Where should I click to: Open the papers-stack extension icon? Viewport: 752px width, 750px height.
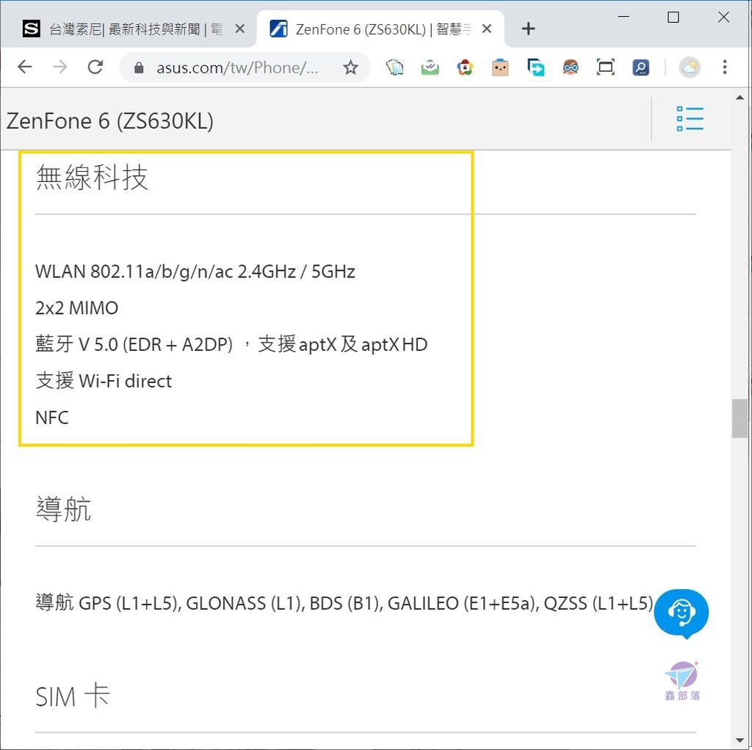(x=394, y=68)
